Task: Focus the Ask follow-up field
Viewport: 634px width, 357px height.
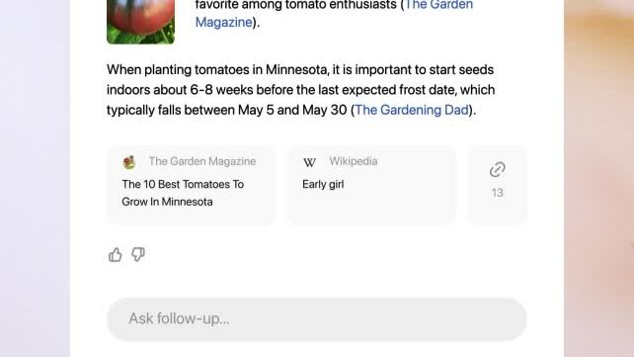Action: coord(317,319)
